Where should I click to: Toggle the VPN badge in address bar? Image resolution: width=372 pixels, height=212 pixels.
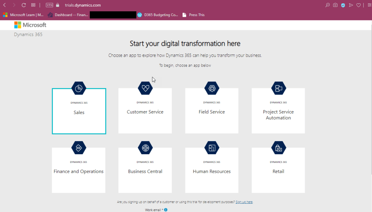click(x=49, y=5)
